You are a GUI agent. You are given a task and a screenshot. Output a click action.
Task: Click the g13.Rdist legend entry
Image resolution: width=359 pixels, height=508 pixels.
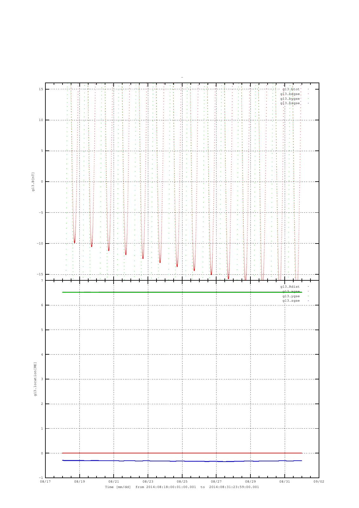[290, 287]
